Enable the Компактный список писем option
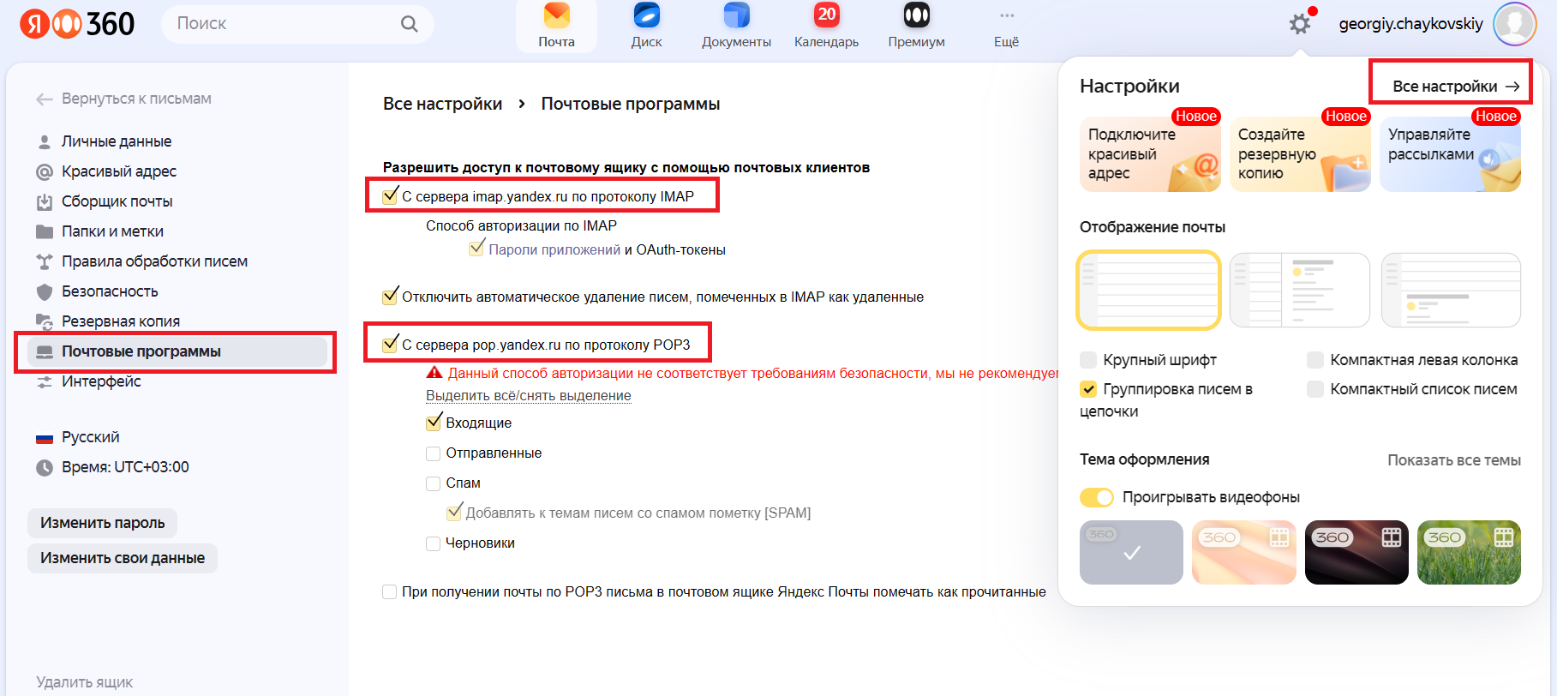Image resolution: width=1557 pixels, height=696 pixels. pyautogui.click(x=1315, y=389)
